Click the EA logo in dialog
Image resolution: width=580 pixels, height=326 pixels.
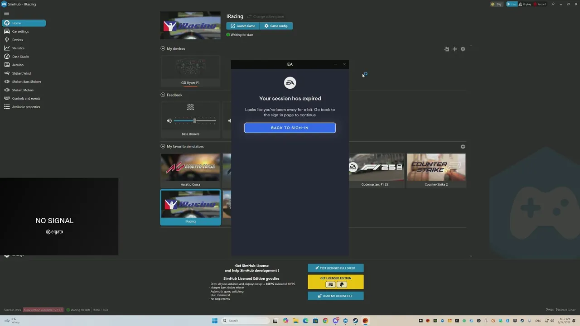coord(290,83)
